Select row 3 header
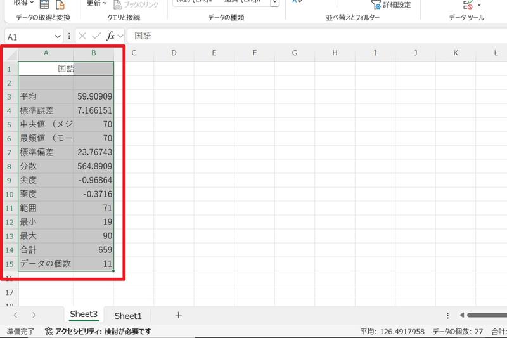 click(x=9, y=97)
